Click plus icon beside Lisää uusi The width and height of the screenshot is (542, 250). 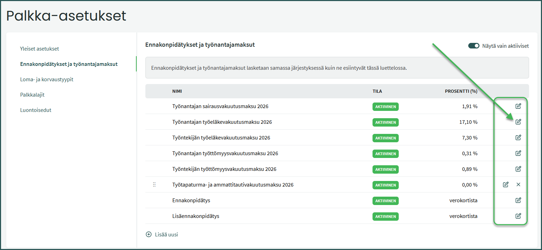coord(149,234)
